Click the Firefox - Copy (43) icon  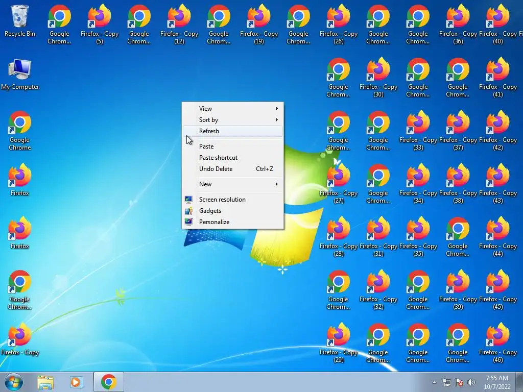click(x=497, y=183)
